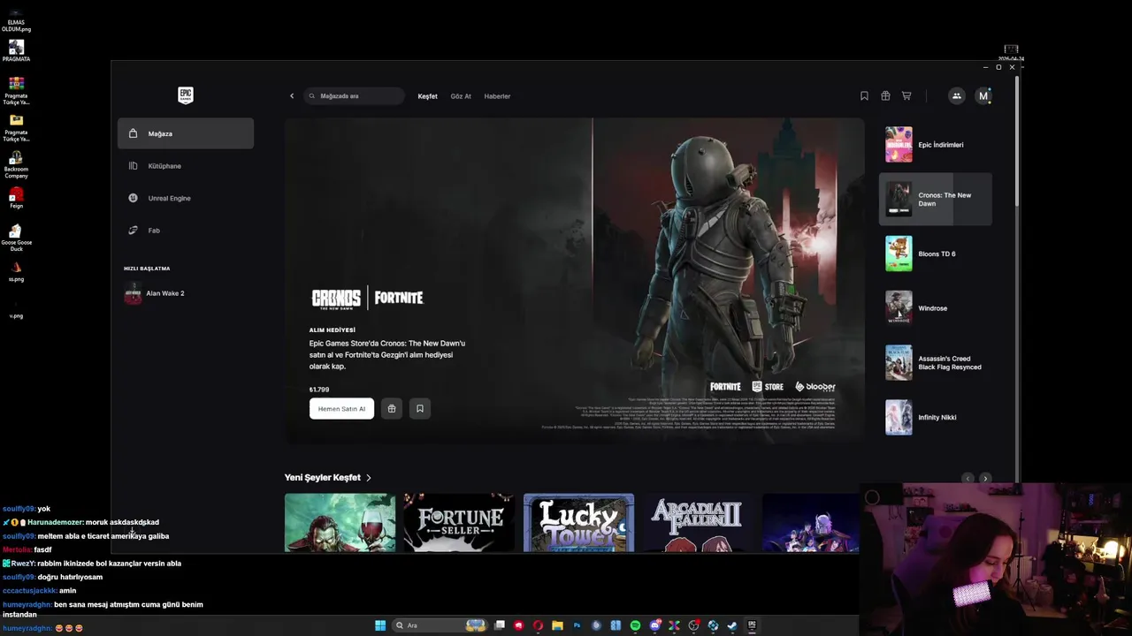1132x636 pixels.
Task: Click the ₺1.799 price text
Action: click(319, 390)
